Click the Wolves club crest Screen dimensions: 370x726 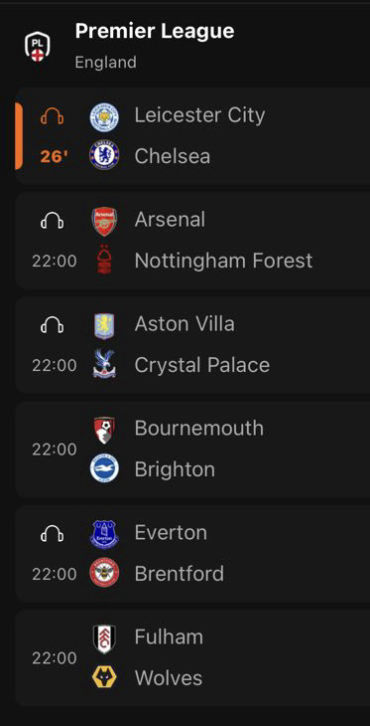coord(104,677)
